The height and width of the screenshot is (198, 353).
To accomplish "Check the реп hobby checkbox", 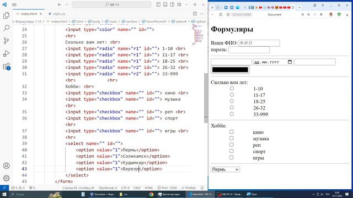I will [232, 145].
